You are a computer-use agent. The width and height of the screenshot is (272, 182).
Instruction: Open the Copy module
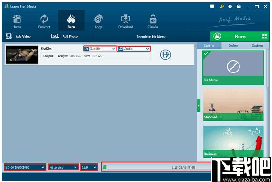coord(98,21)
